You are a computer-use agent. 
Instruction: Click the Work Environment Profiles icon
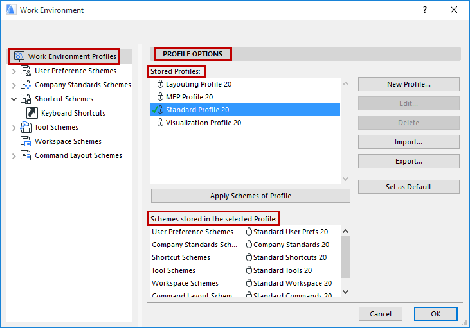tap(19, 57)
